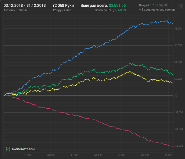Click the 10 000 x-axis label
The height and width of the screenshot is (159, 185).
tap(27, 155)
